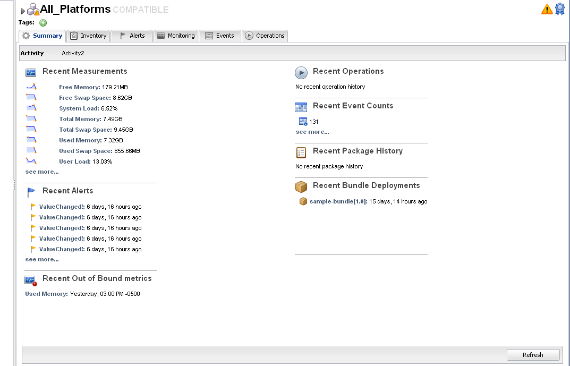Image resolution: width=570 pixels, height=366 pixels.
Task: Click the first ValueChanged alert flag icon
Action: pos(33,207)
